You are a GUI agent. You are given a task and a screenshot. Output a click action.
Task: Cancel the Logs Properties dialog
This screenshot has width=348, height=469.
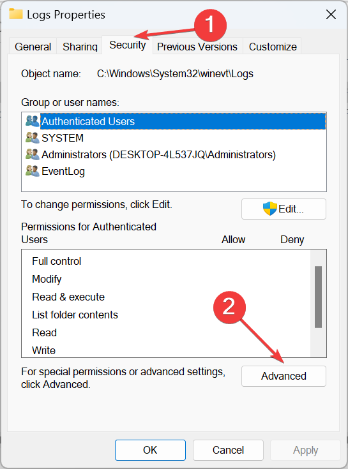[x=229, y=450]
